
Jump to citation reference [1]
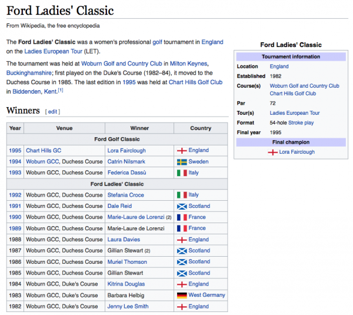[61, 90]
